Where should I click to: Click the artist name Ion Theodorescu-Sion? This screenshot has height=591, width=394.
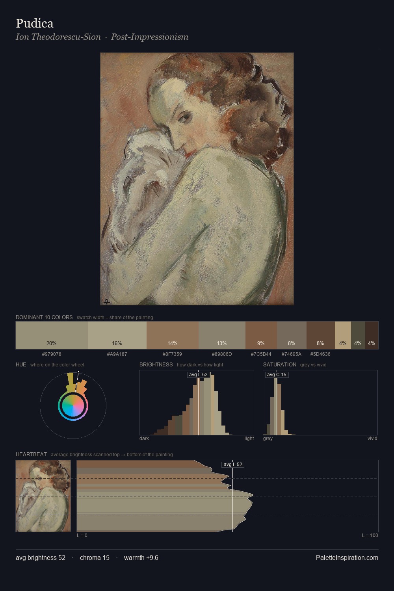pyautogui.click(x=58, y=37)
